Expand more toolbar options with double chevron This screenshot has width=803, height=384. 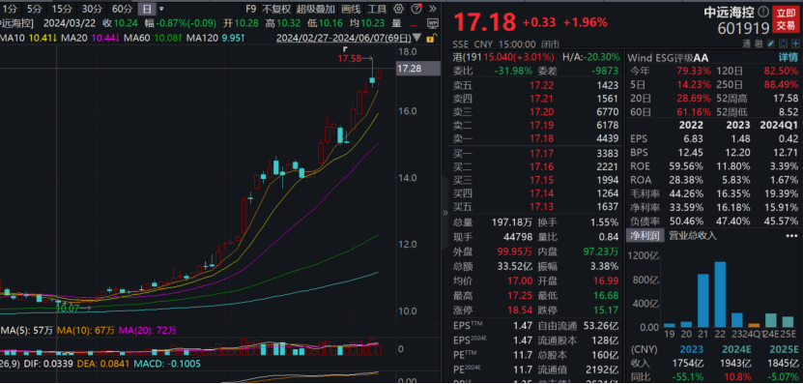(433, 9)
